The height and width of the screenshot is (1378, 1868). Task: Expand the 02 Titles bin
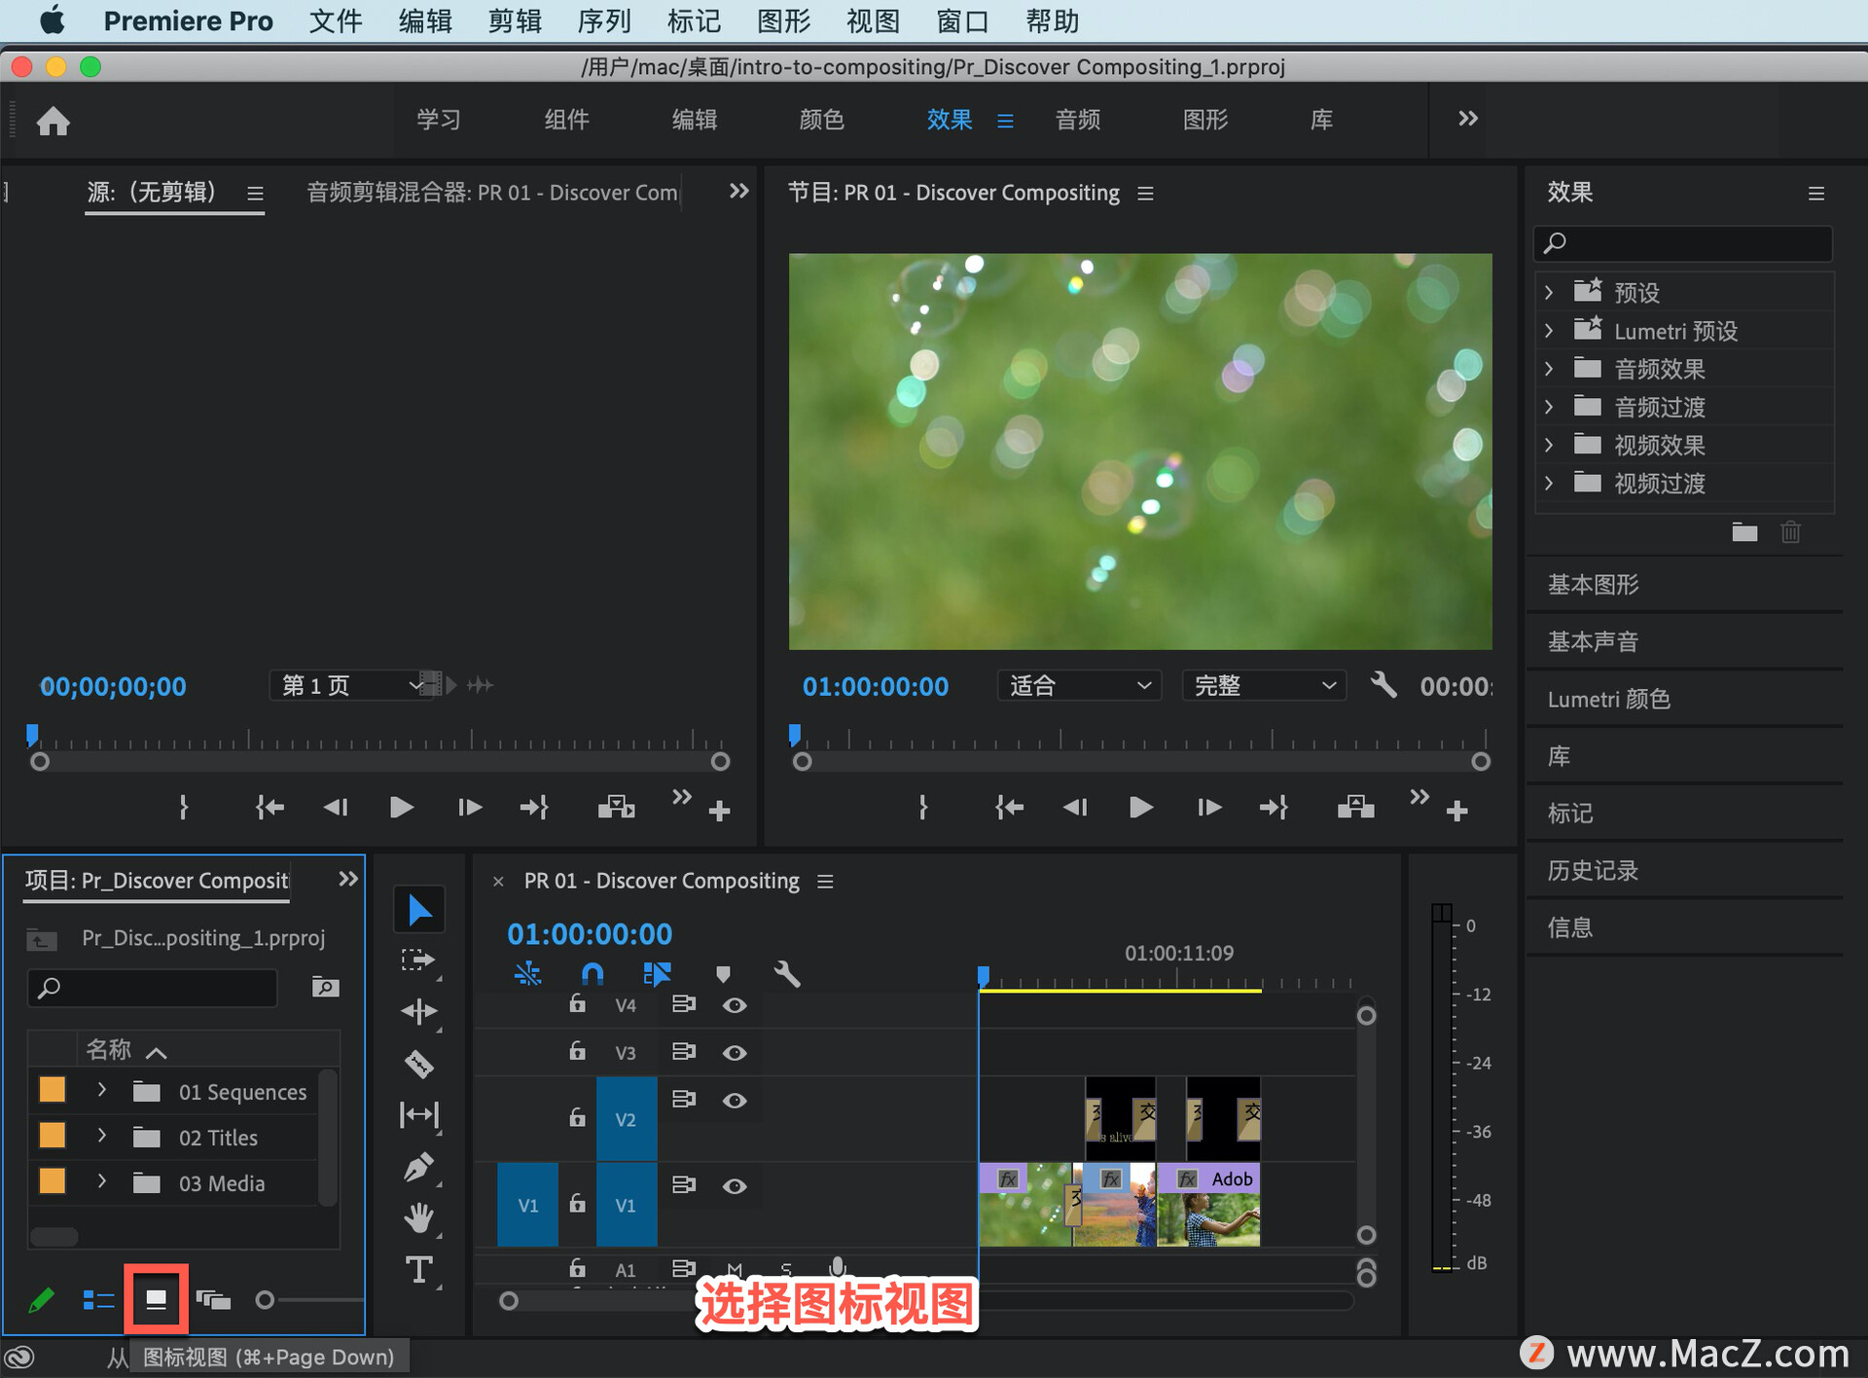101,1136
